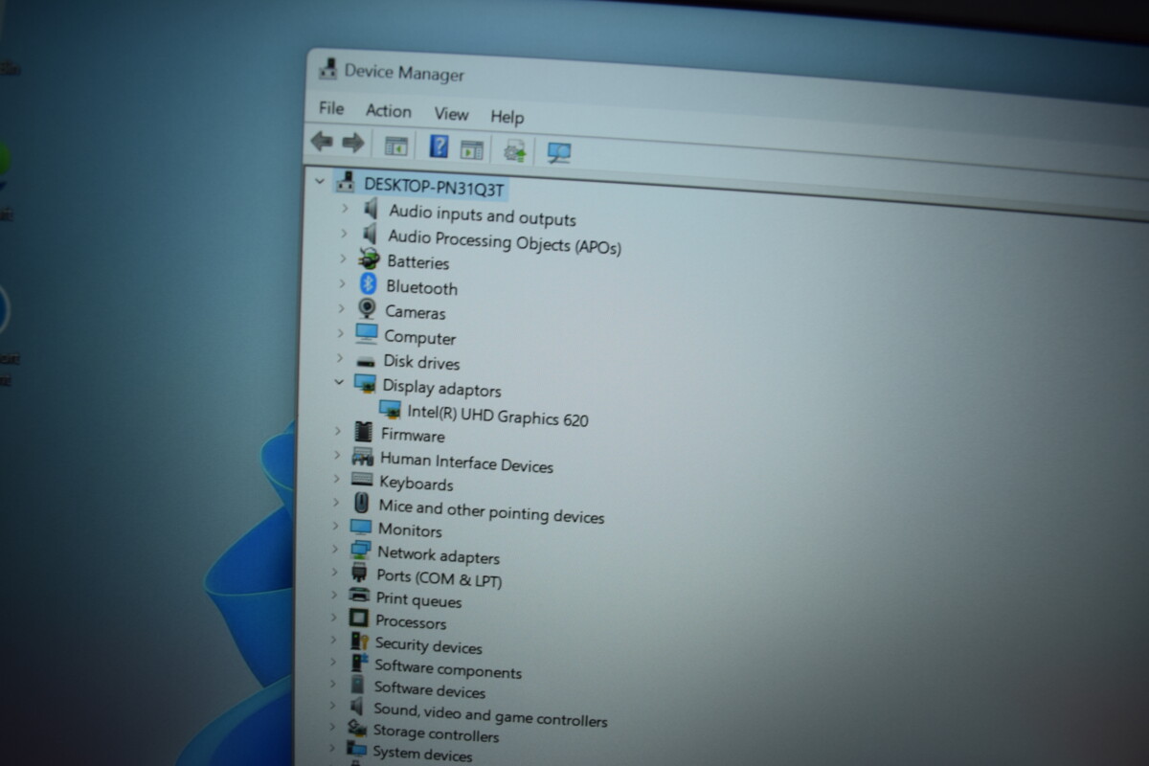Expand the Monitors category chevron
This screenshot has height=766, width=1149.
click(x=336, y=526)
